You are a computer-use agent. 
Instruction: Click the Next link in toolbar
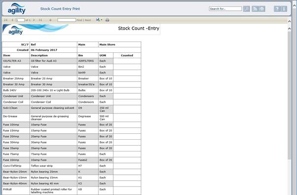pyautogui.click(x=88, y=20)
